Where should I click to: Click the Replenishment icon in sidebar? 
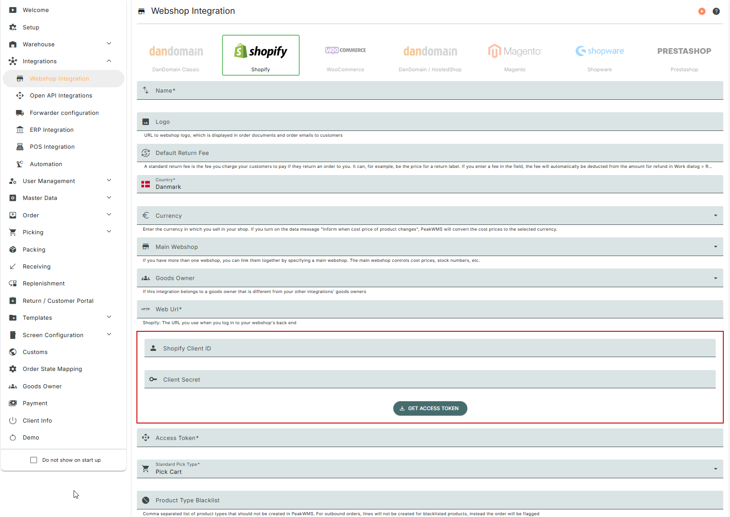pos(13,284)
